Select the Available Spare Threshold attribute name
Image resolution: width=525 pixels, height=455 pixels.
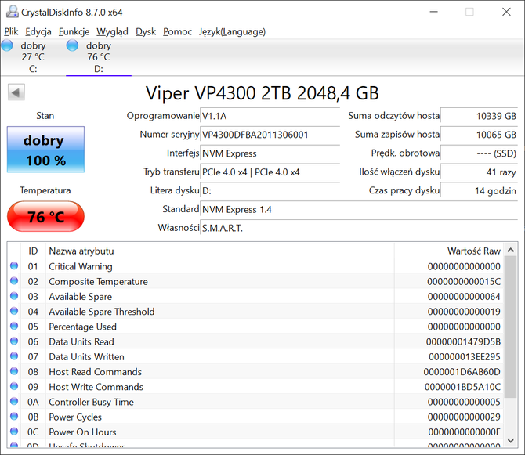click(x=102, y=312)
